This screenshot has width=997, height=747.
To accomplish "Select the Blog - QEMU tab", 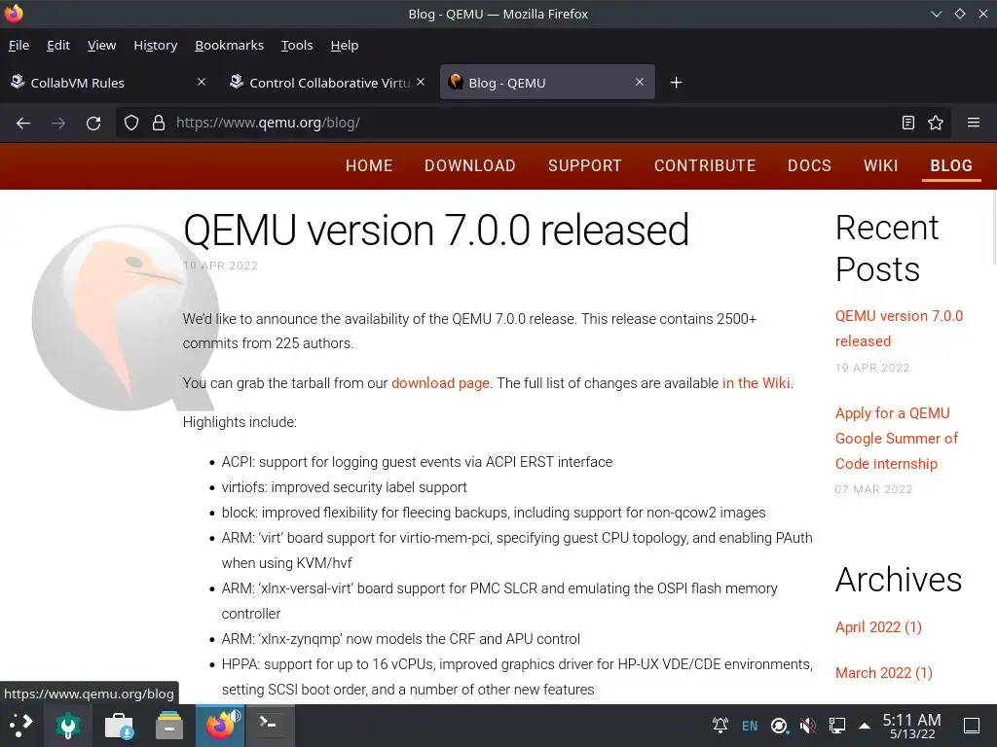I will 547,82.
